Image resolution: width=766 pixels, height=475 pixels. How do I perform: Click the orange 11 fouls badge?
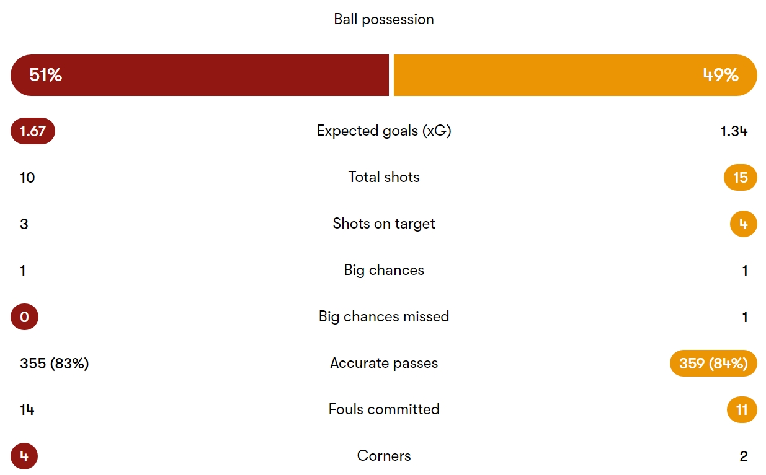(742, 410)
